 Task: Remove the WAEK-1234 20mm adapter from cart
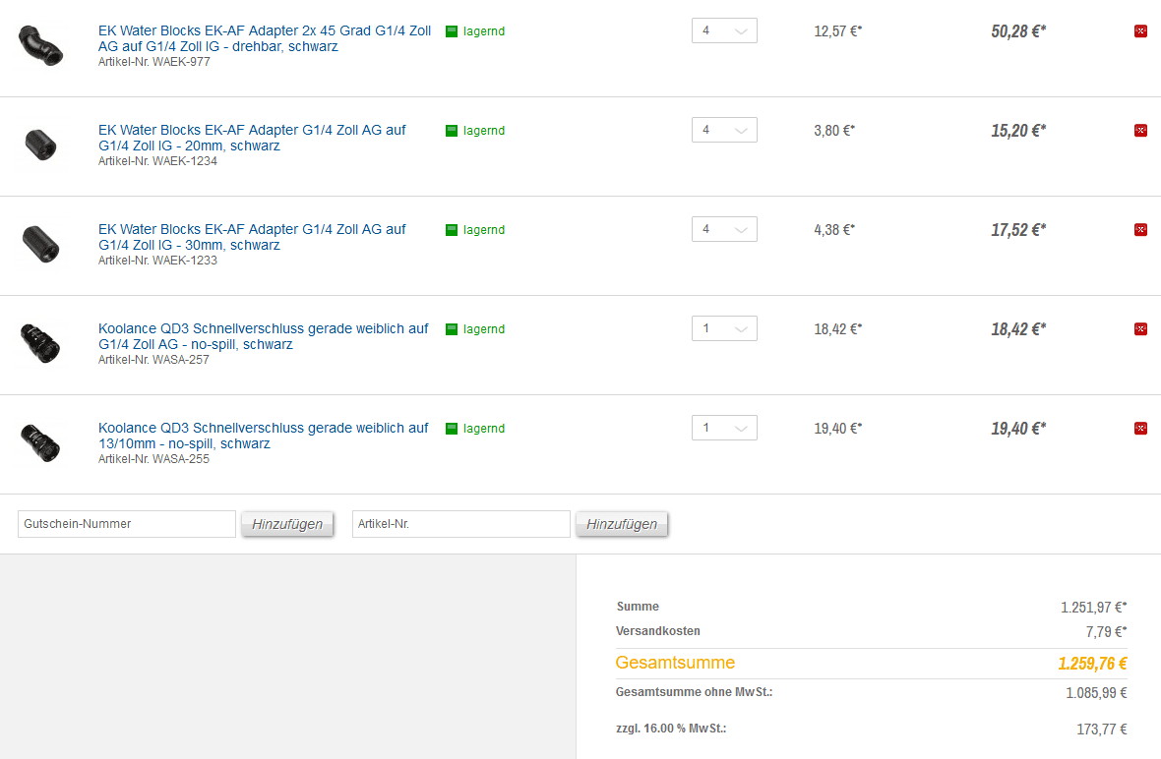point(1140,130)
